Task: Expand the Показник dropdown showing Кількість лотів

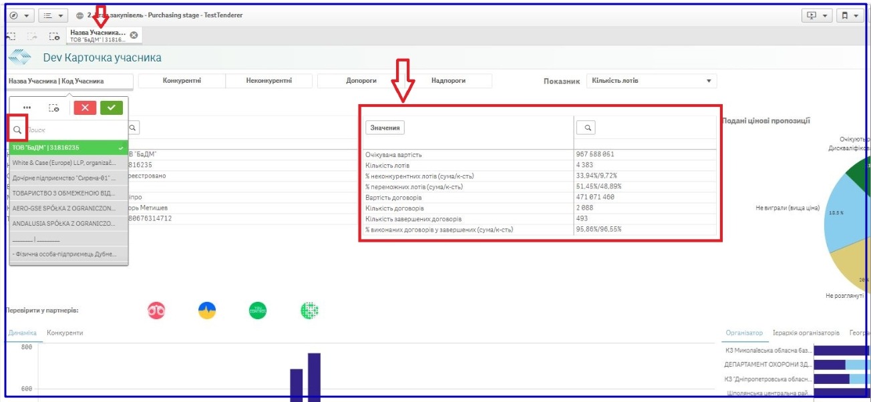Action: click(x=651, y=81)
